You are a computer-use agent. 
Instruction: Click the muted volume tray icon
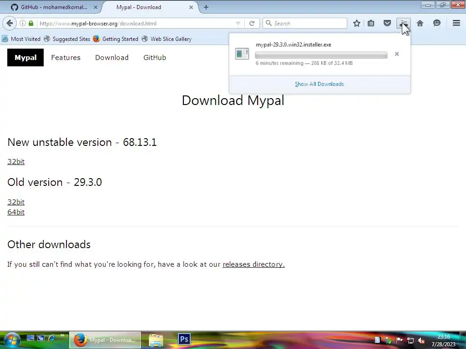click(x=421, y=340)
